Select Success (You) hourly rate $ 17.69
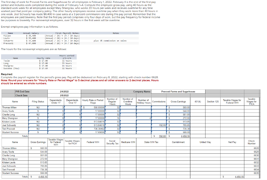The height and width of the screenshot is (180, 267). (44, 69)
